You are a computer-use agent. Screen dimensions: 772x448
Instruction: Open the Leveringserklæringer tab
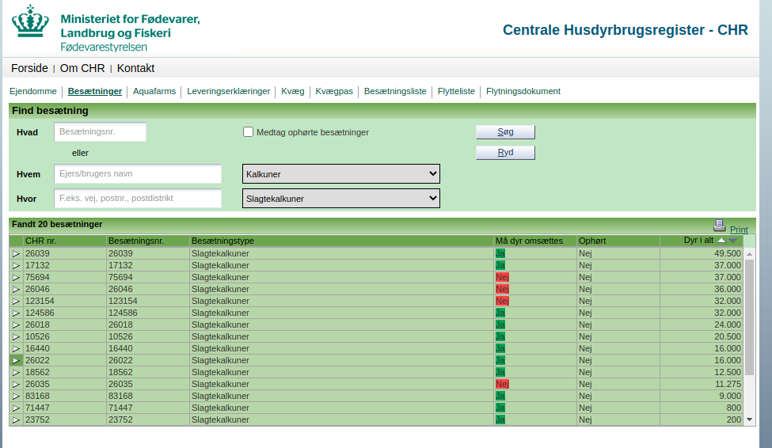229,91
